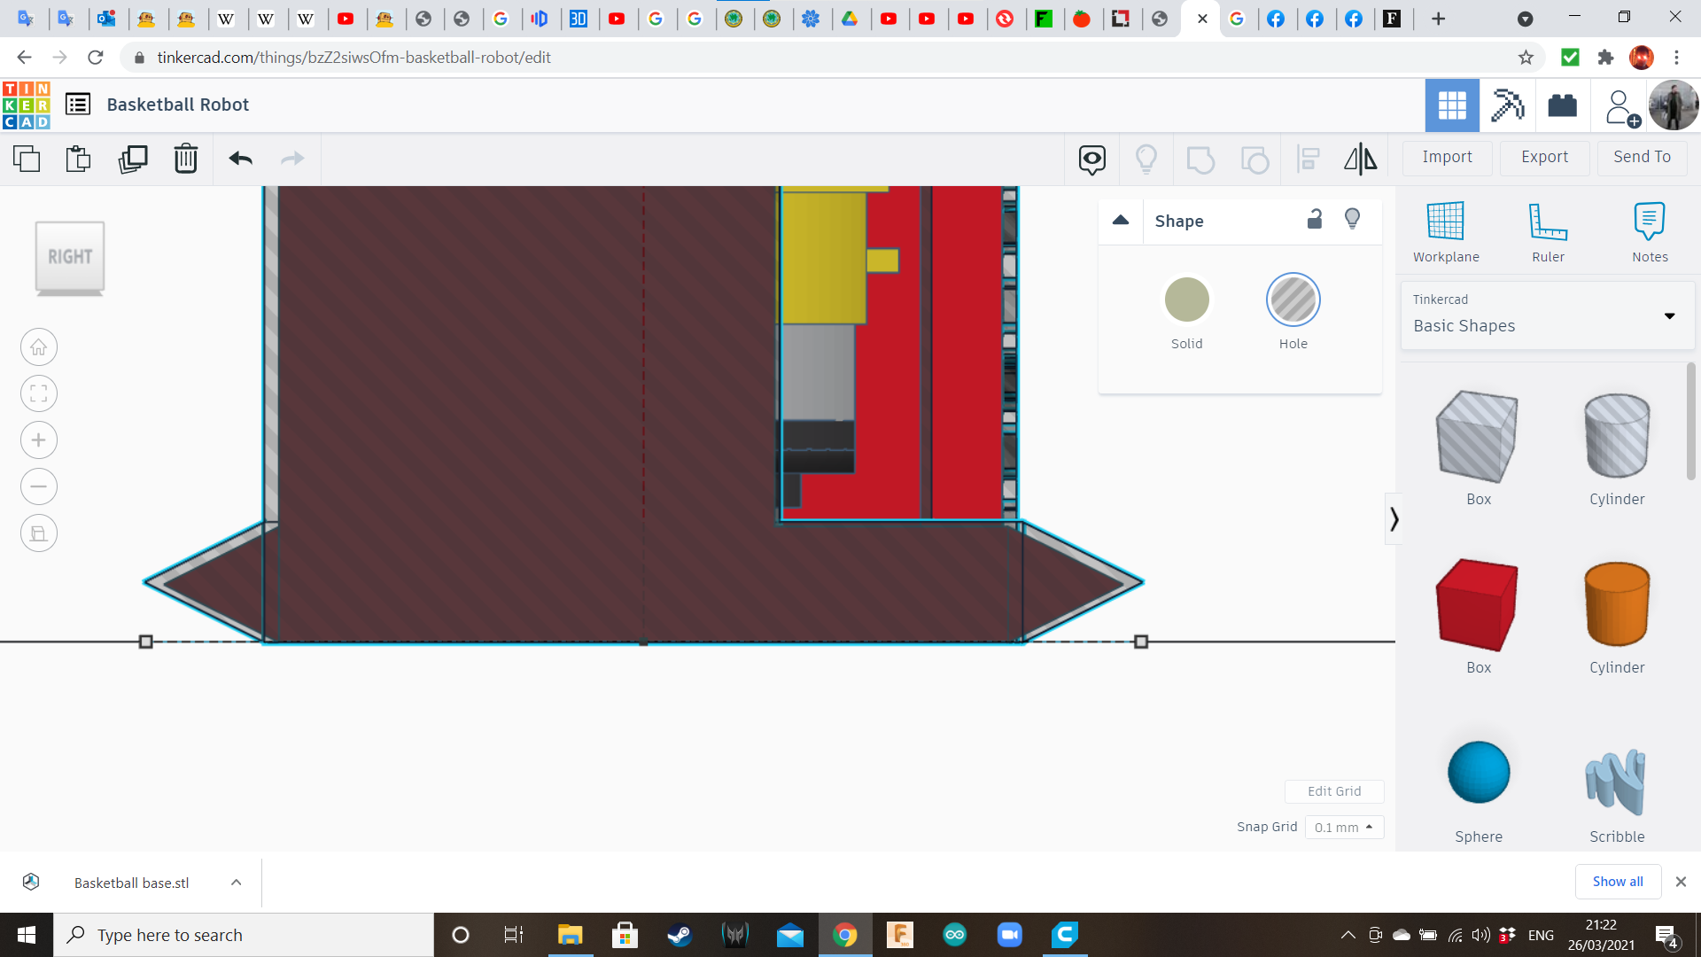Hide shape using the lightbulb toggle

pos(1352,219)
